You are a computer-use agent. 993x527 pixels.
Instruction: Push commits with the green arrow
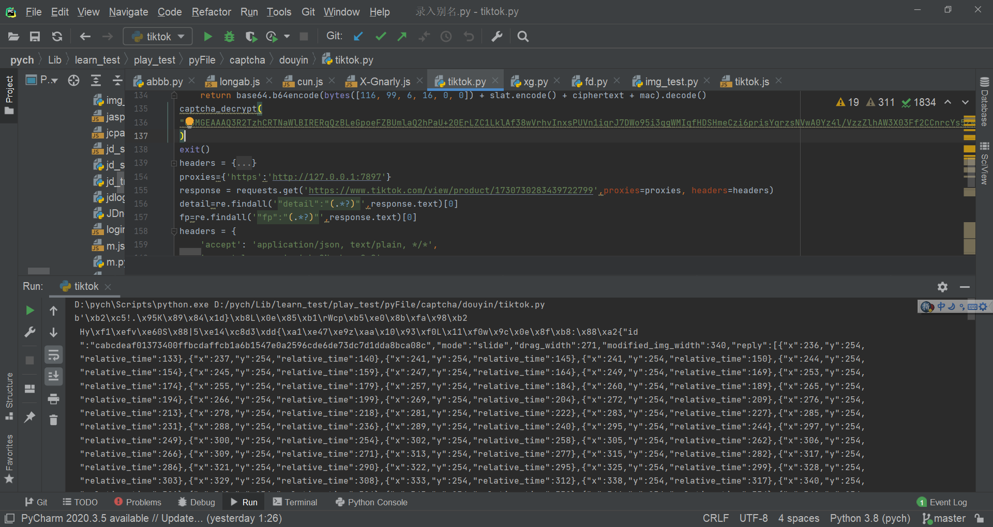[x=402, y=36]
